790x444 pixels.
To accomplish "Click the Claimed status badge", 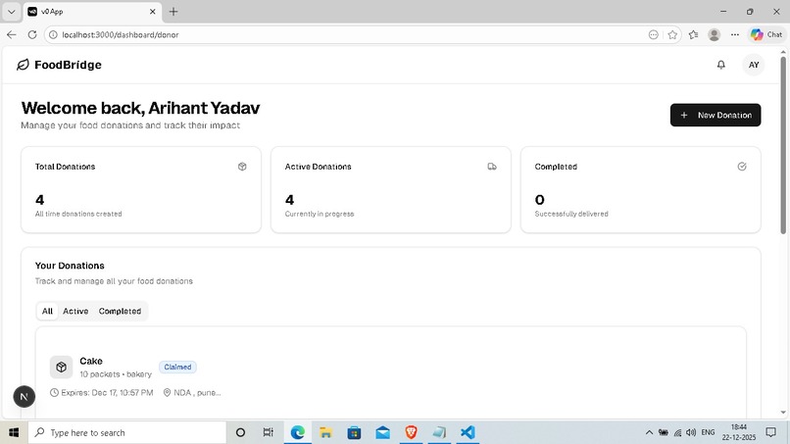I will point(177,367).
